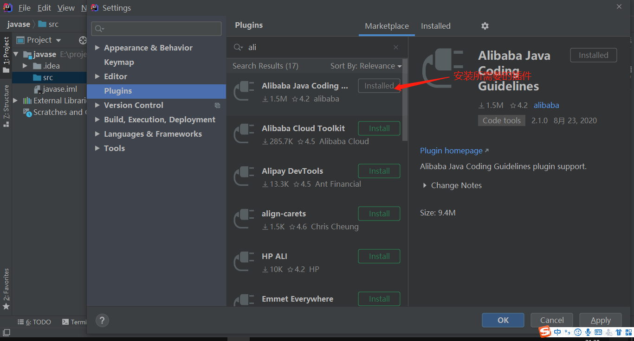Open the File menu
Viewport: 634px width, 341px height.
(x=25, y=8)
